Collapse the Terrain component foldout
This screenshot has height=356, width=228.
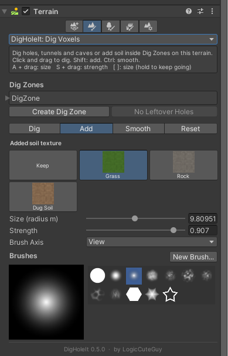pyautogui.click(x=4, y=11)
